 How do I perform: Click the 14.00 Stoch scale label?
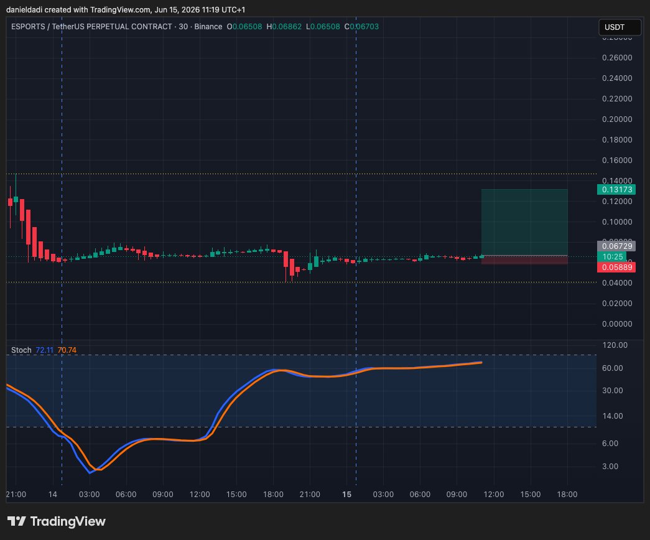tap(612, 416)
